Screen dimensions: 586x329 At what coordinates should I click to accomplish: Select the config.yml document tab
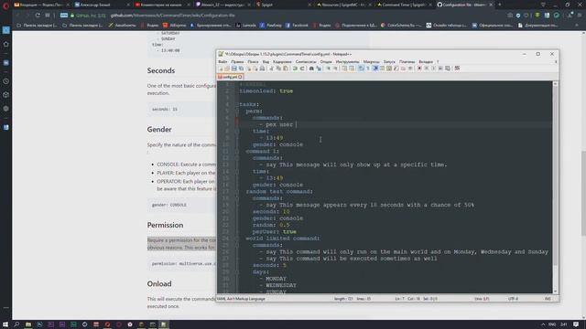point(230,77)
